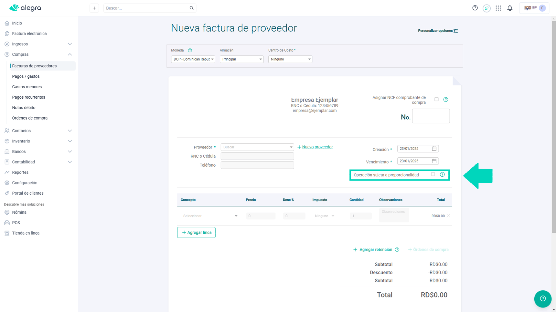
Task: Click the plus quick-create button beside search
Action: [x=94, y=8]
